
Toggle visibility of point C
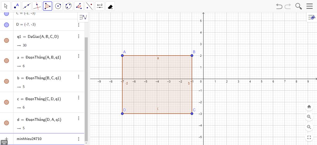pos(7,14)
